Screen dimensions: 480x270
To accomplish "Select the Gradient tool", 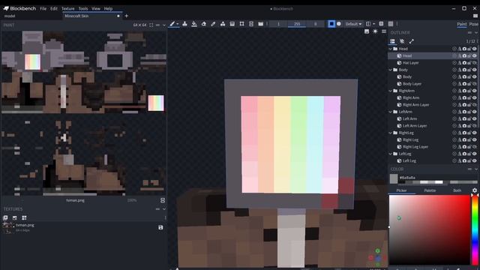I will pyautogui.click(x=232, y=24).
